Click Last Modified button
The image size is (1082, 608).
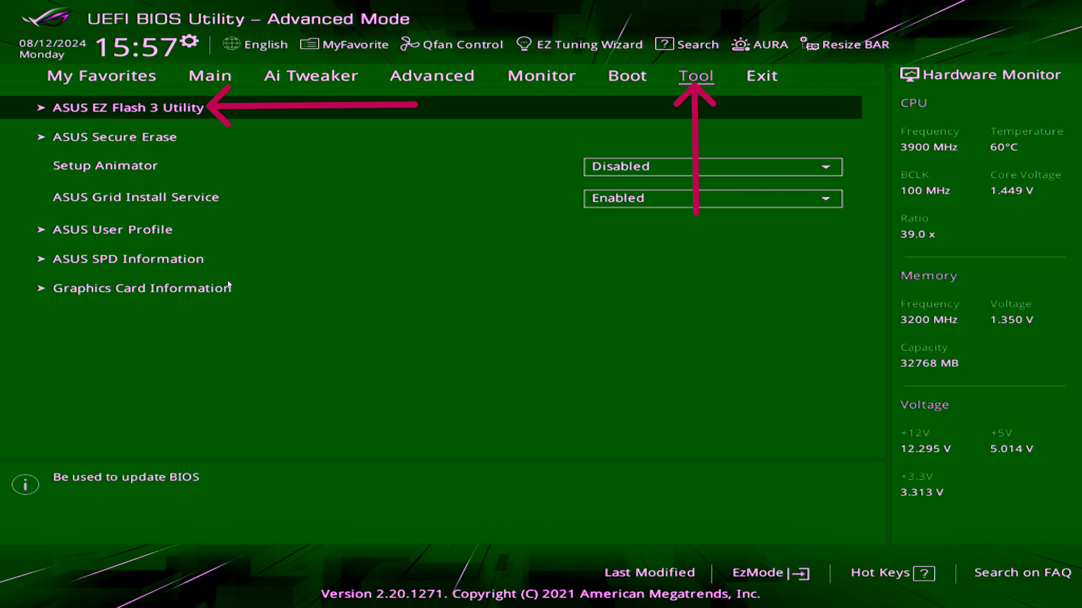tap(649, 573)
